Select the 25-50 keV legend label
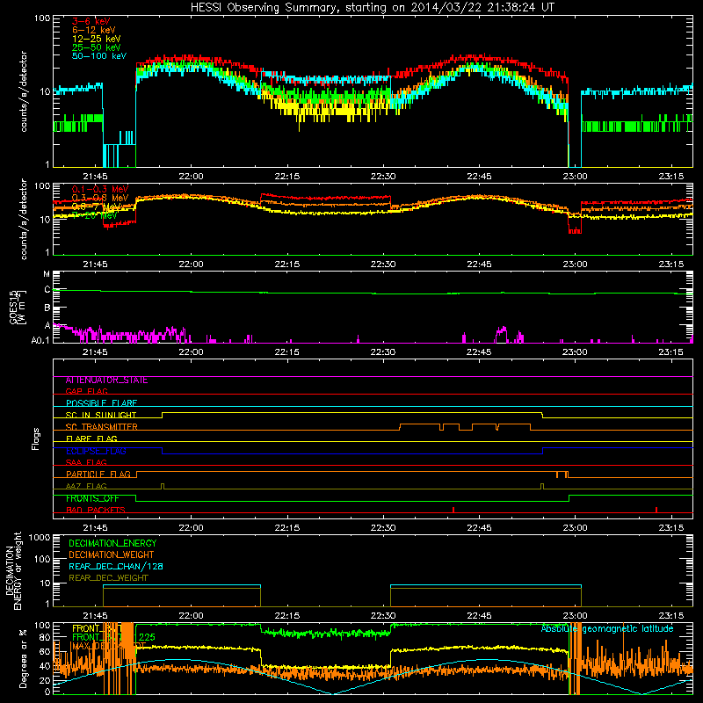The height and width of the screenshot is (703, 703). click(x=97, y=47)
